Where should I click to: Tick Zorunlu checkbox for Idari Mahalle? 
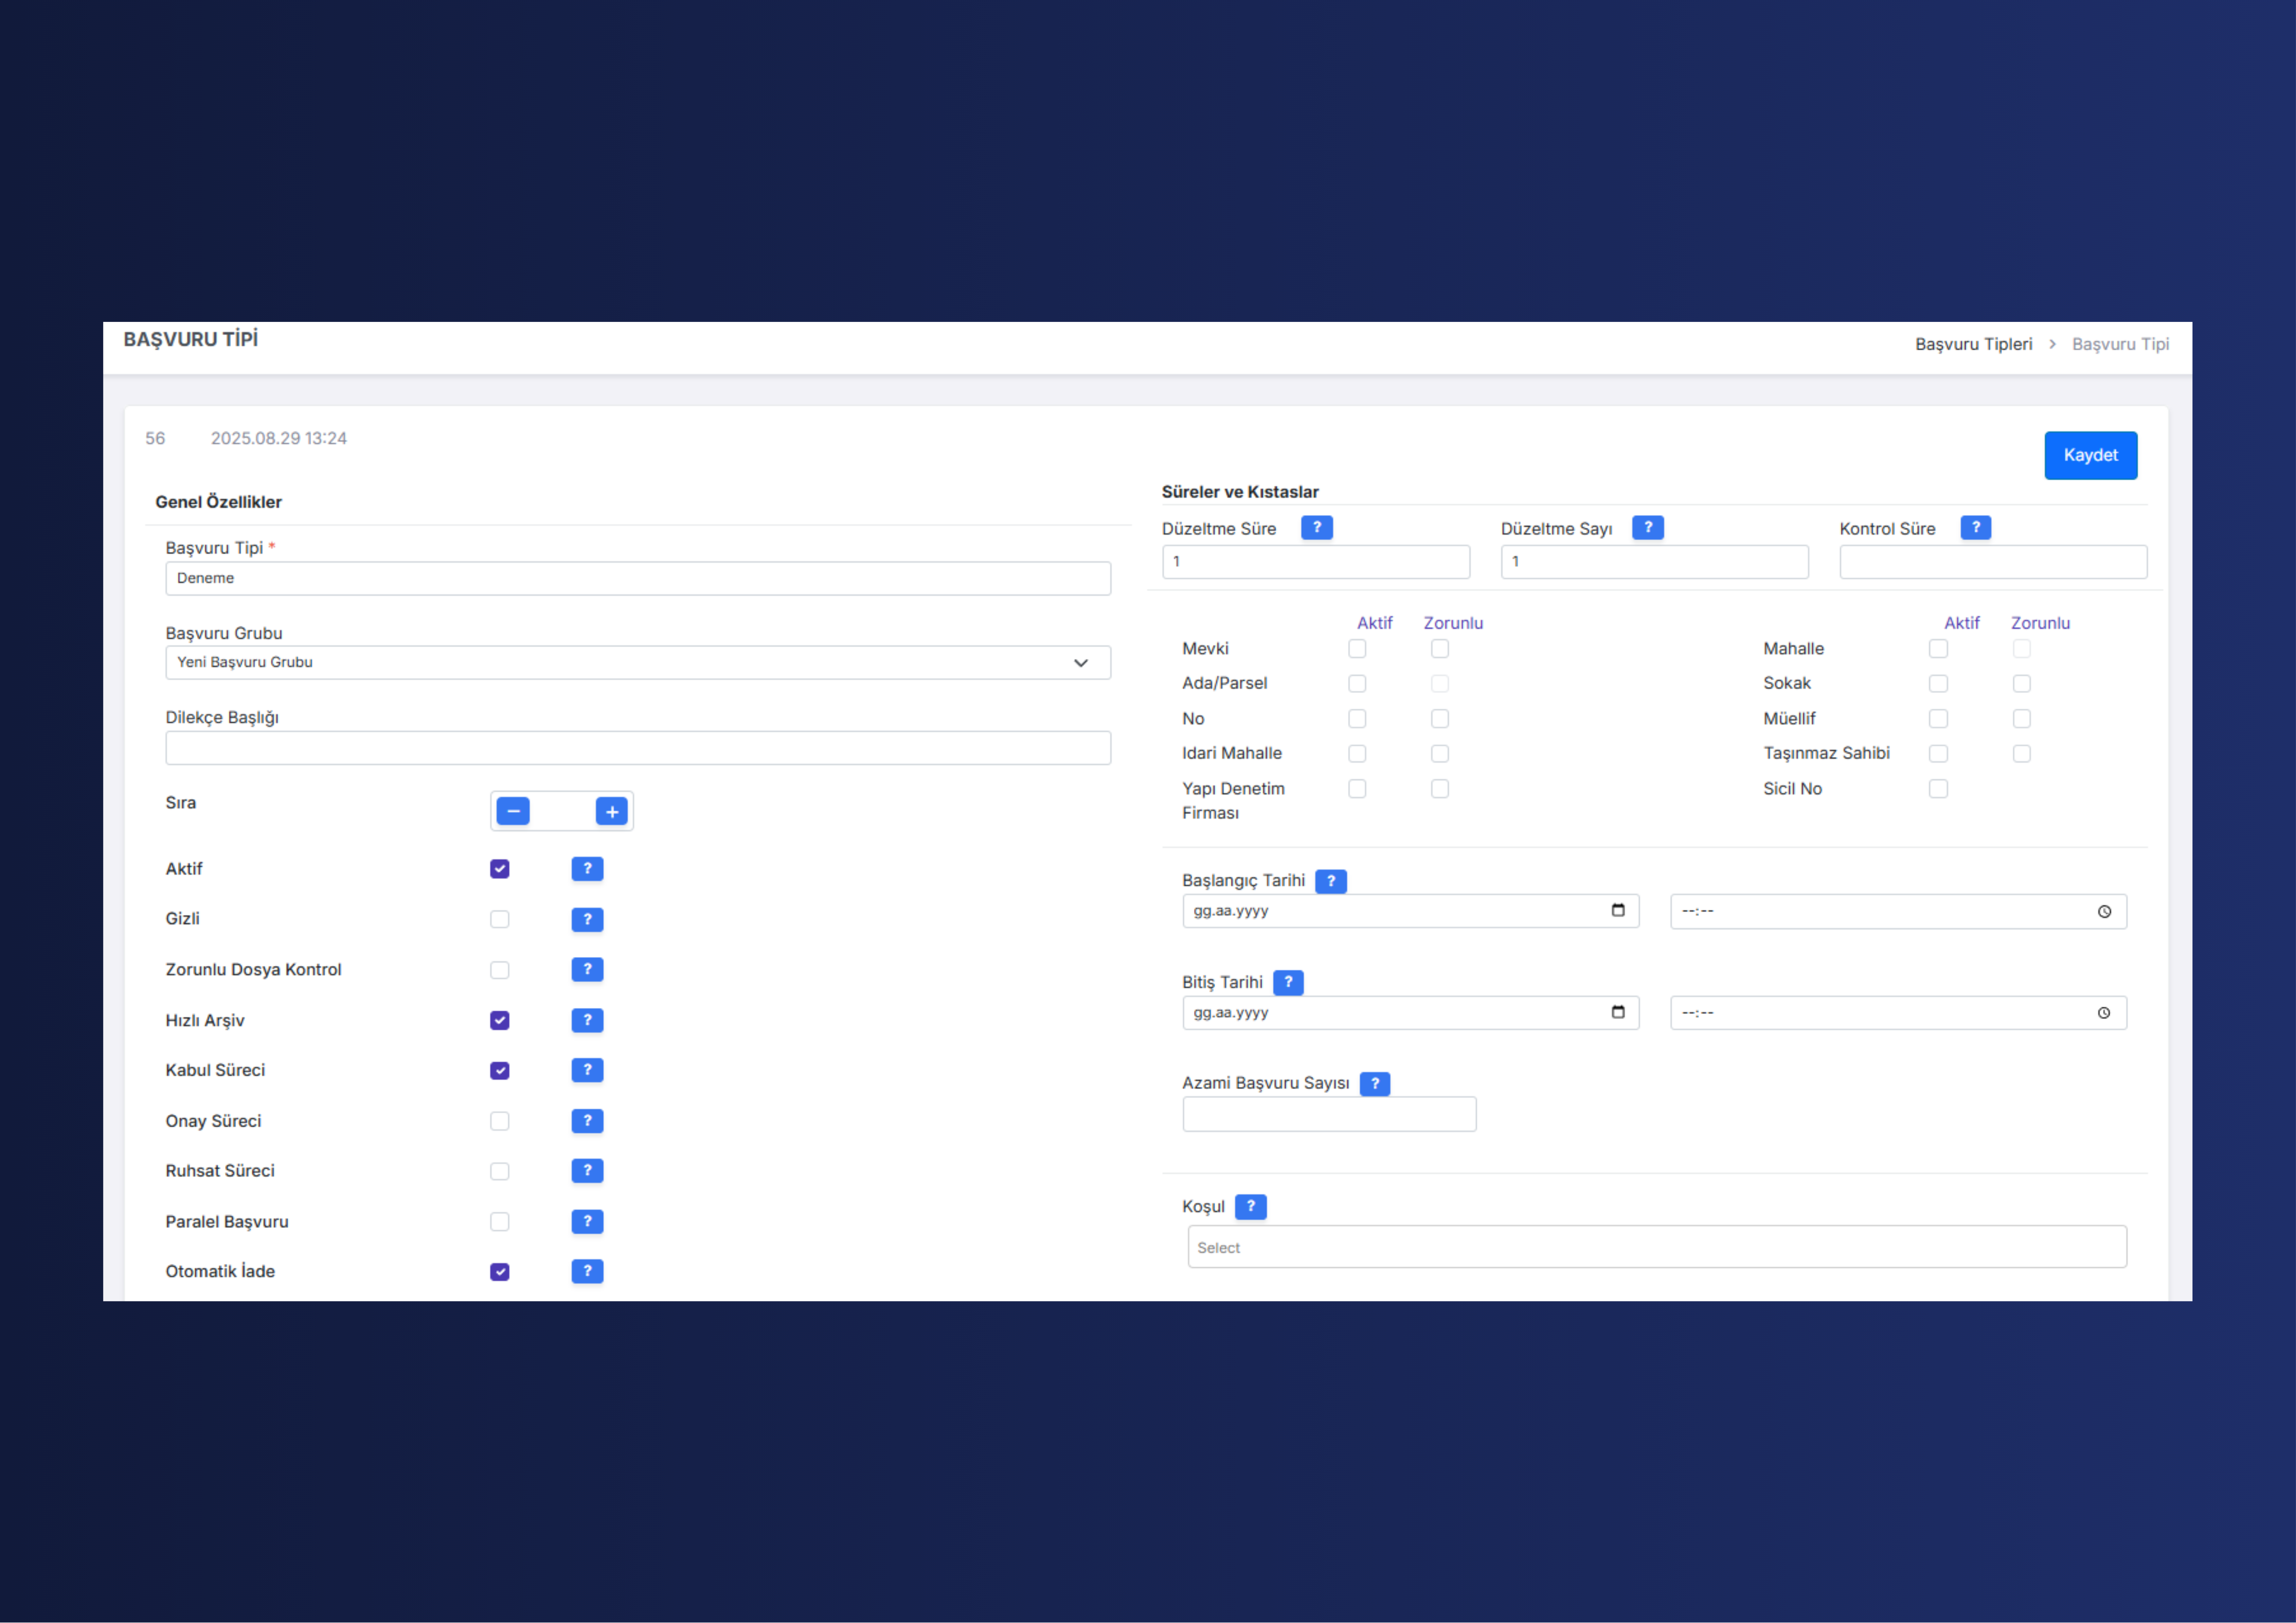click(1440, 754)
